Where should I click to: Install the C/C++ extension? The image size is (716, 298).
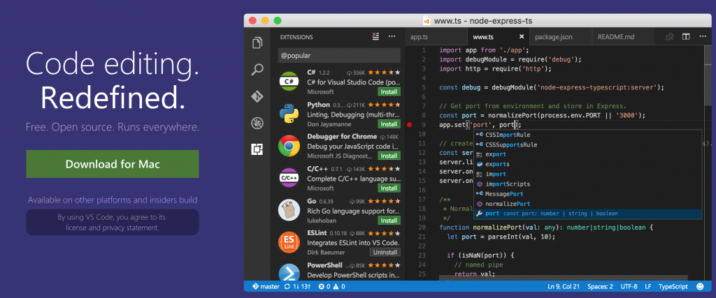tap(389, 188)
